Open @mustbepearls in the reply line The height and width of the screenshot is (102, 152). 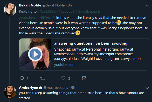[x=88, y=11]
